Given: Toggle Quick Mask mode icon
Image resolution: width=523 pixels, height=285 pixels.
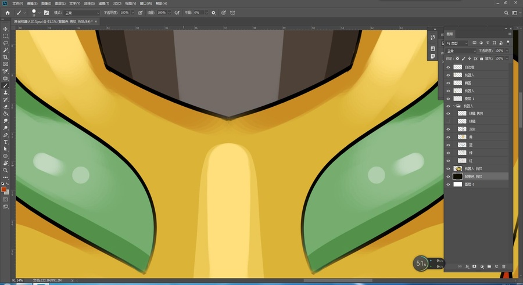Looking at the screenshot, I should (5, 199).
